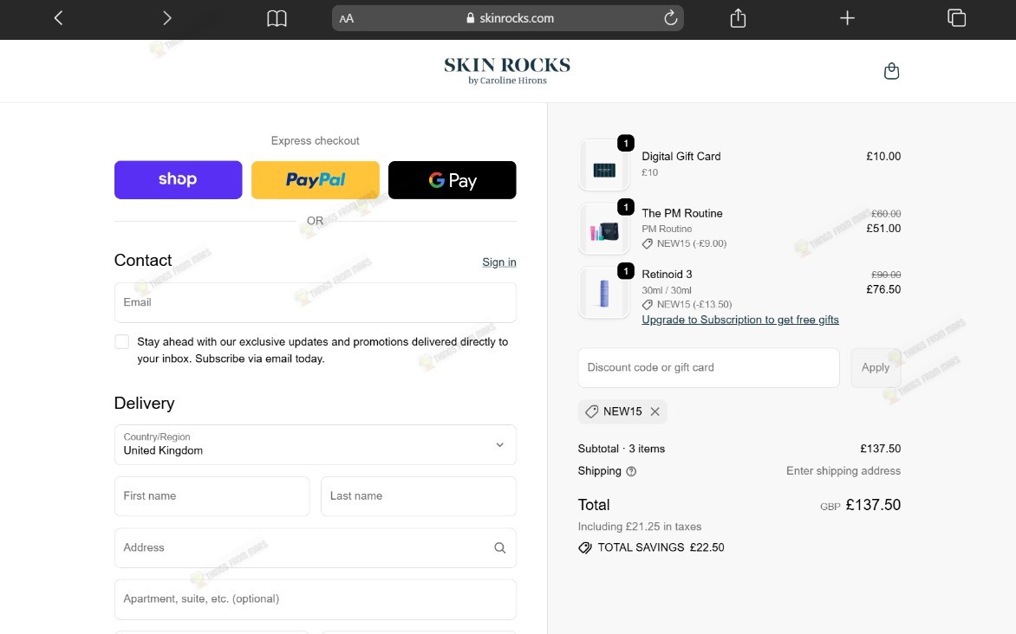The image size is (1016, 634).
Task: Click The PM Routine product thumbnail
Action: tap(604, 228)
